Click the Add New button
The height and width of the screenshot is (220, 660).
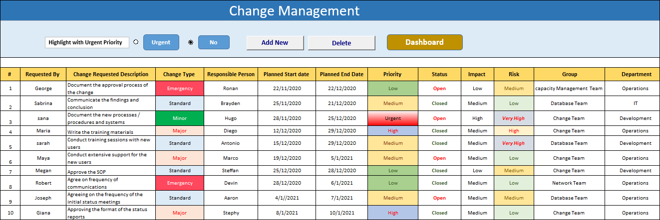tap(275, 43)
